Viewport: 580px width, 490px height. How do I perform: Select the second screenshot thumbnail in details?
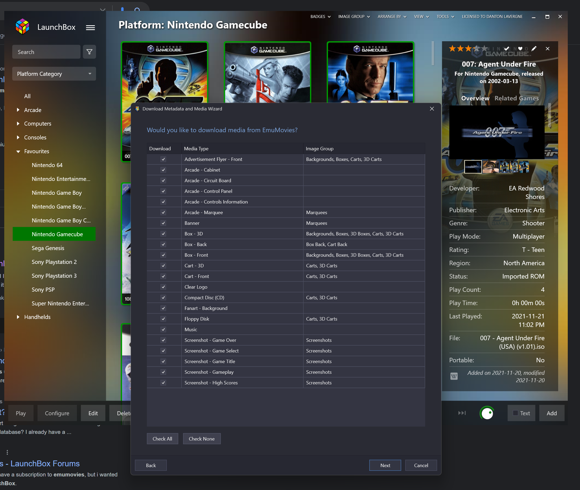[x=491, y=167]
